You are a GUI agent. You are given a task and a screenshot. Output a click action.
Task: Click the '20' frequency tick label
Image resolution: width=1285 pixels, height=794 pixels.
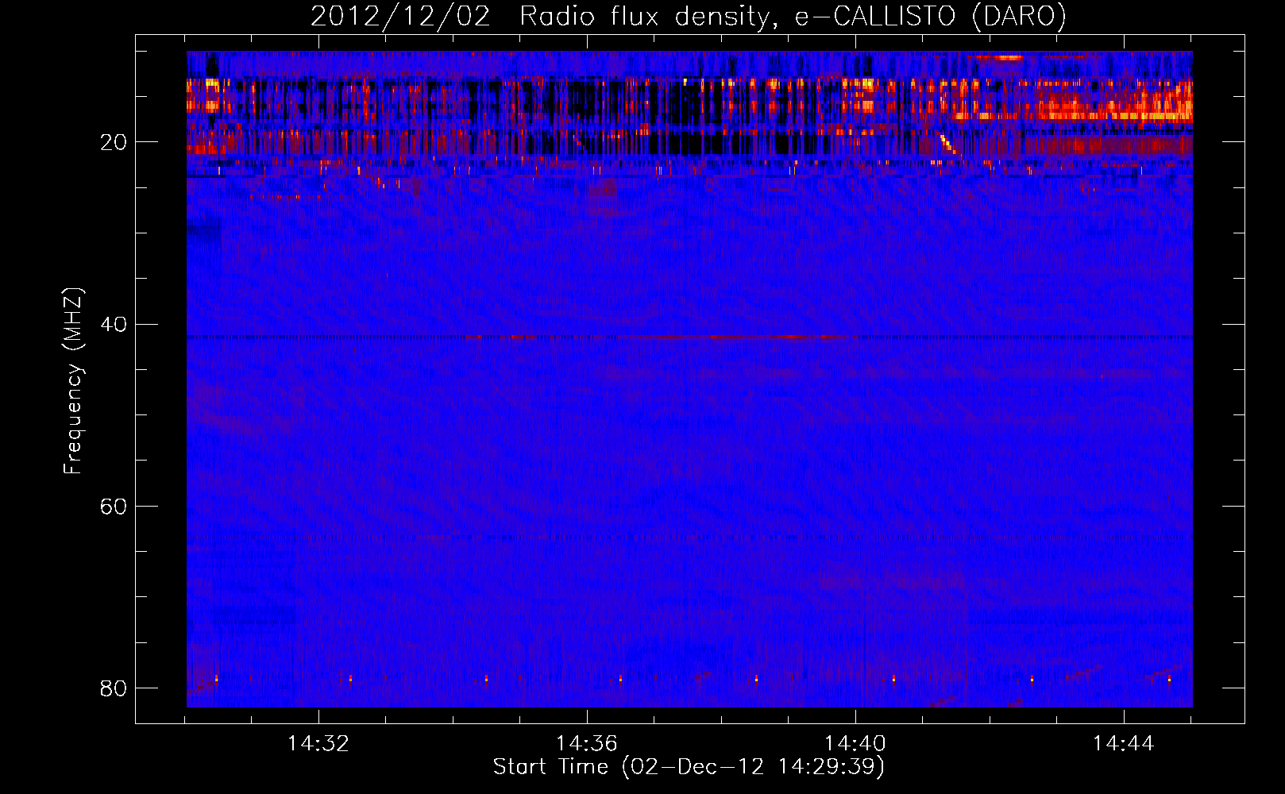tap(114, 142)
